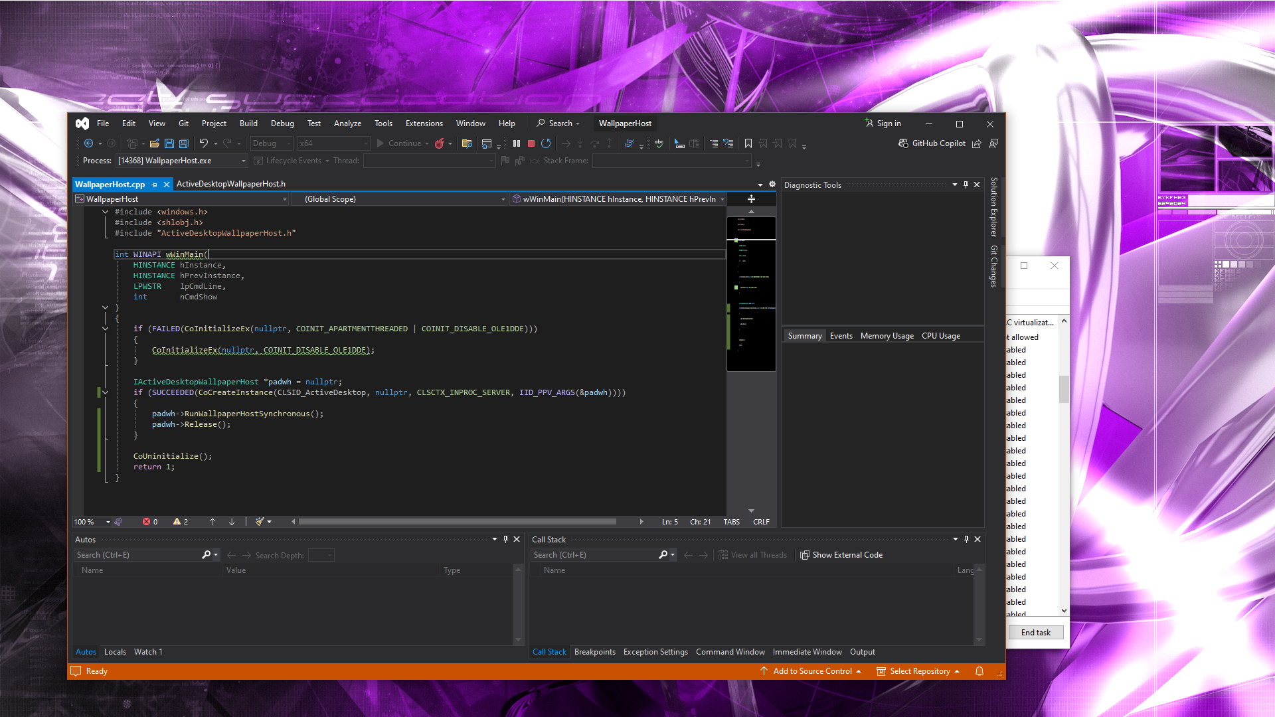Toggle Show External Code in Call Stack
1275x717 pixels.
[x=841, y=555]
